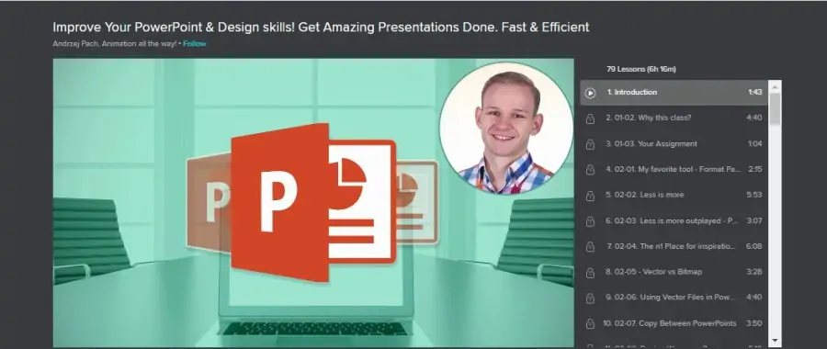Viewport: 827px width, 349px height.
Task: Click the course title heading text
Action: [321, 28]
